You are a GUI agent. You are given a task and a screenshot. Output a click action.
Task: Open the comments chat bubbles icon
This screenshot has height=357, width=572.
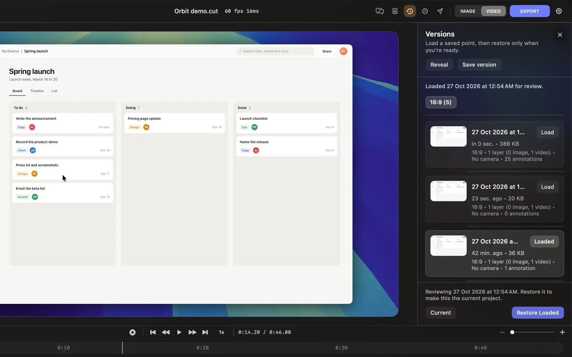(x=380, y=11)
